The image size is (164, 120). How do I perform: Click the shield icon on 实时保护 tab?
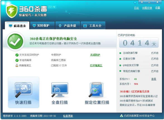pyautogui.click(x=34, y=26)
